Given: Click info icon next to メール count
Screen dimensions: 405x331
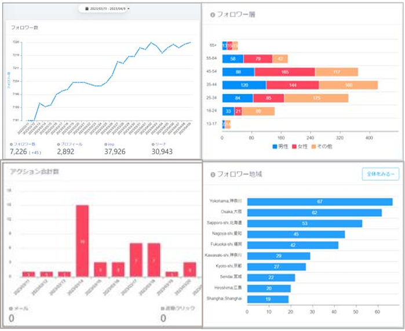Looking at the screenshot, I should point(11,309).
